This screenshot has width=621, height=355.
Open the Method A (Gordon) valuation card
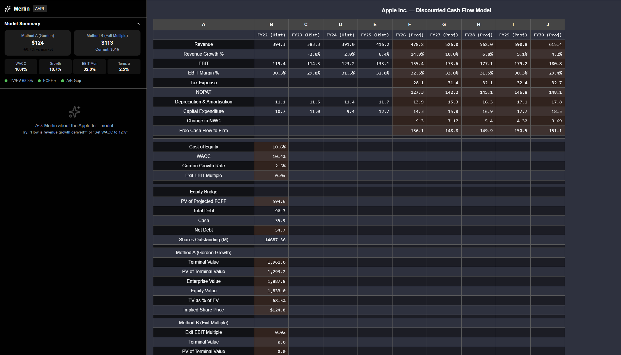click(38, 43)
